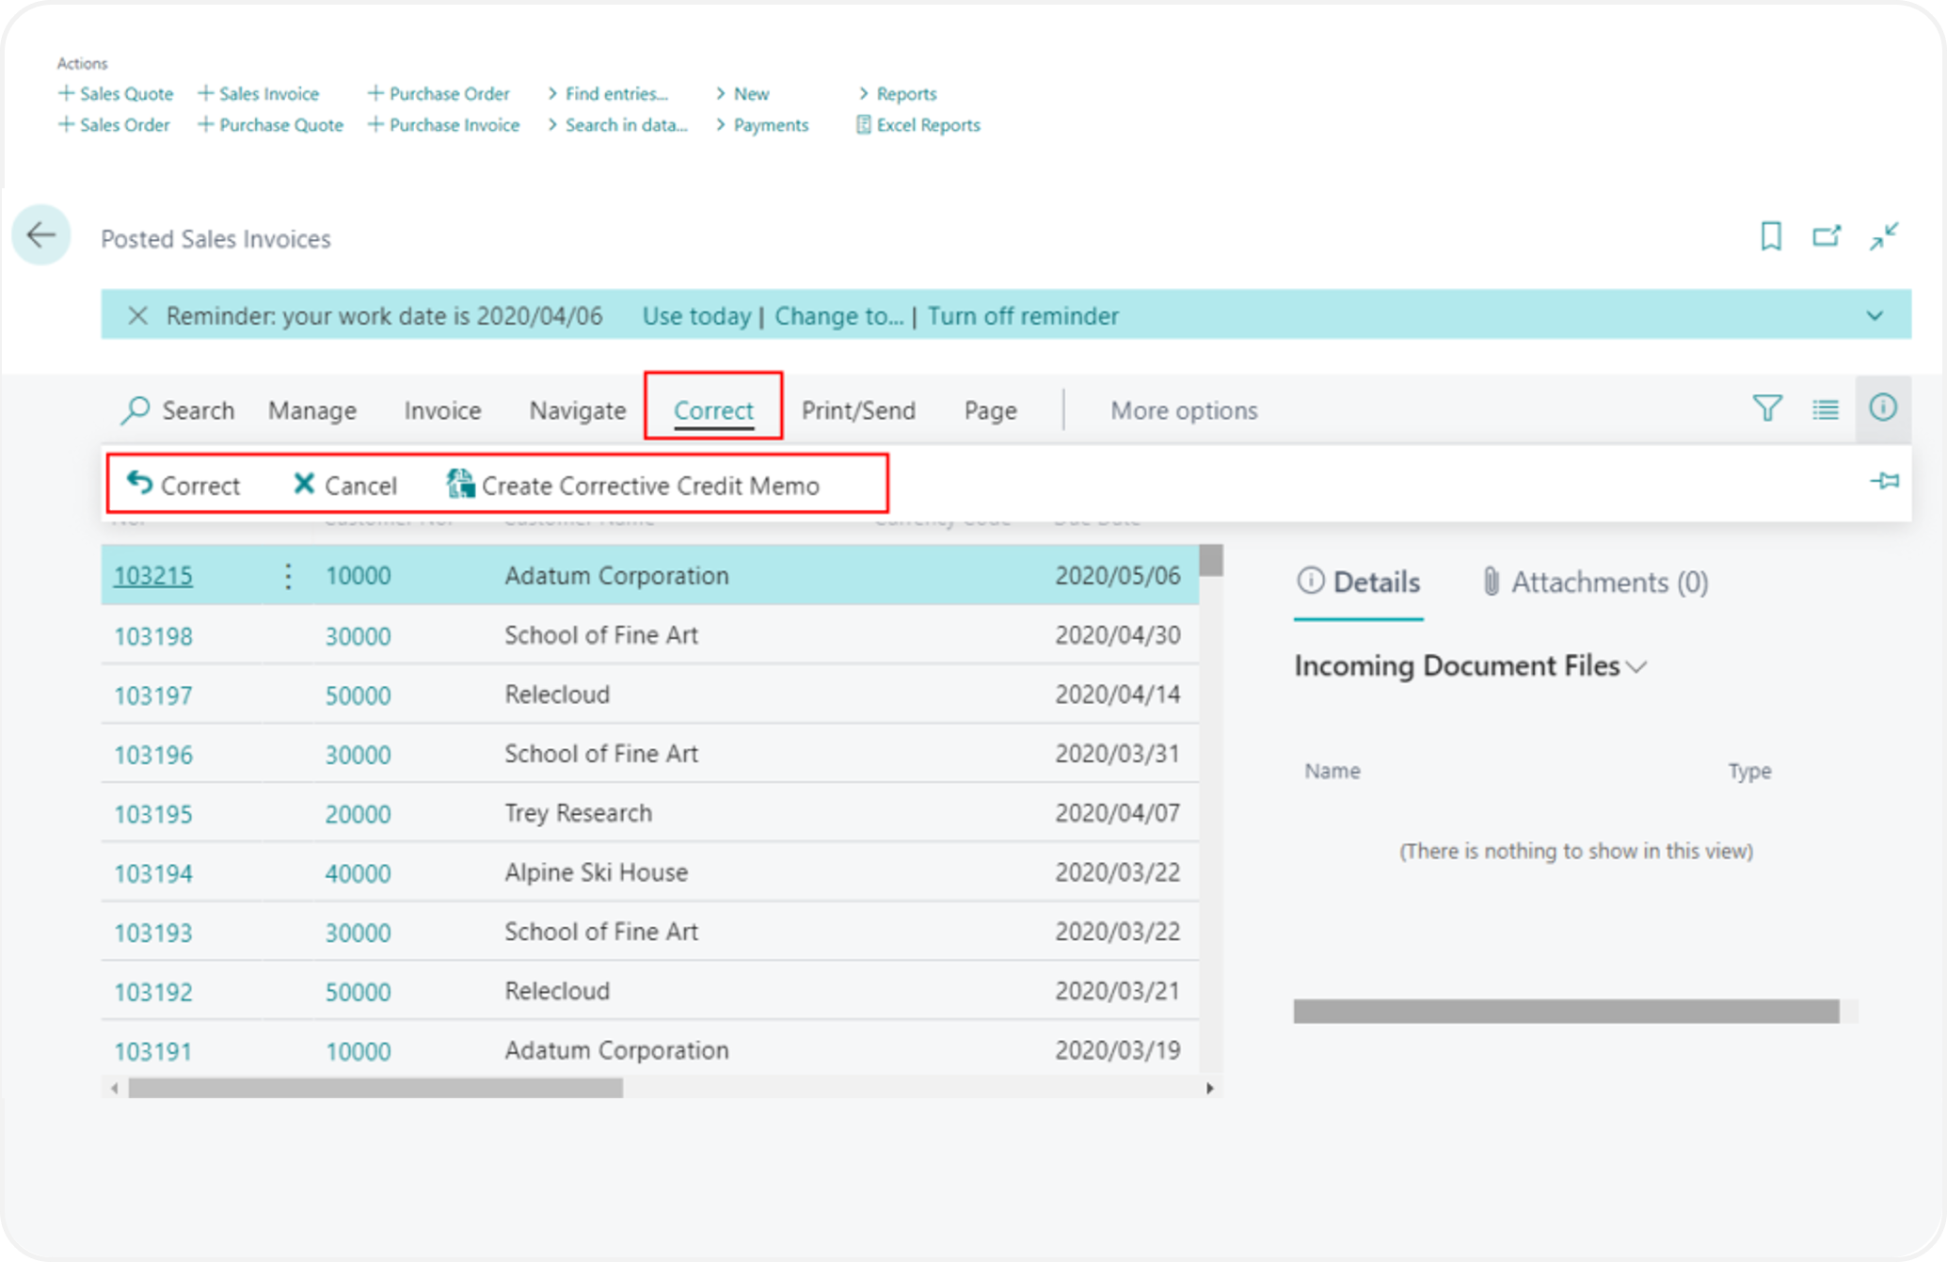Toggle the FactBox information icon
Viewport: 1947px width, 1262px height.
(x=1882, y=408)
